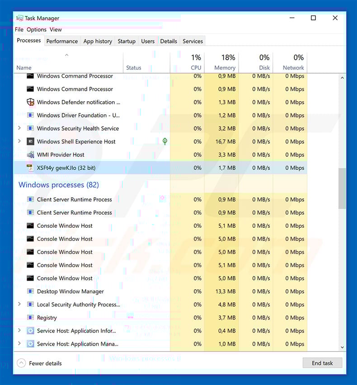Click the WMI Provider Host icon
357x385 pixels.
(30, 155)
